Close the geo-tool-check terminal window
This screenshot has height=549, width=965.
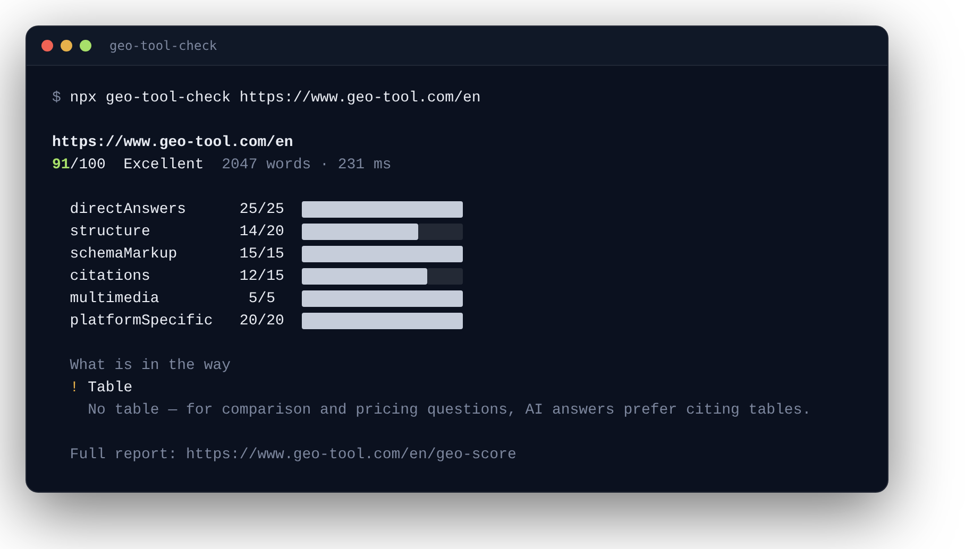click(47, 46)
